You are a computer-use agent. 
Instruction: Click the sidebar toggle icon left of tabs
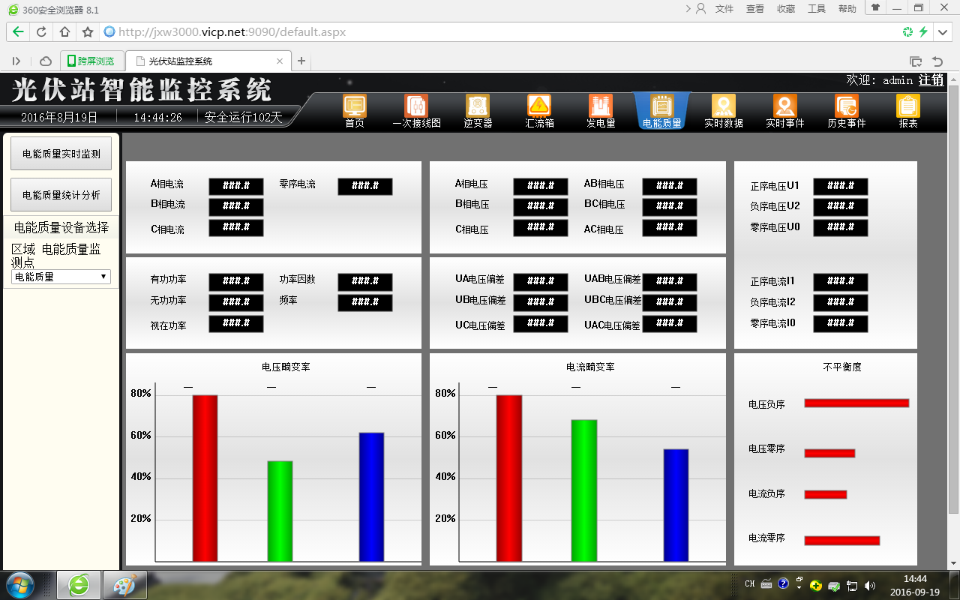[16, 61]
